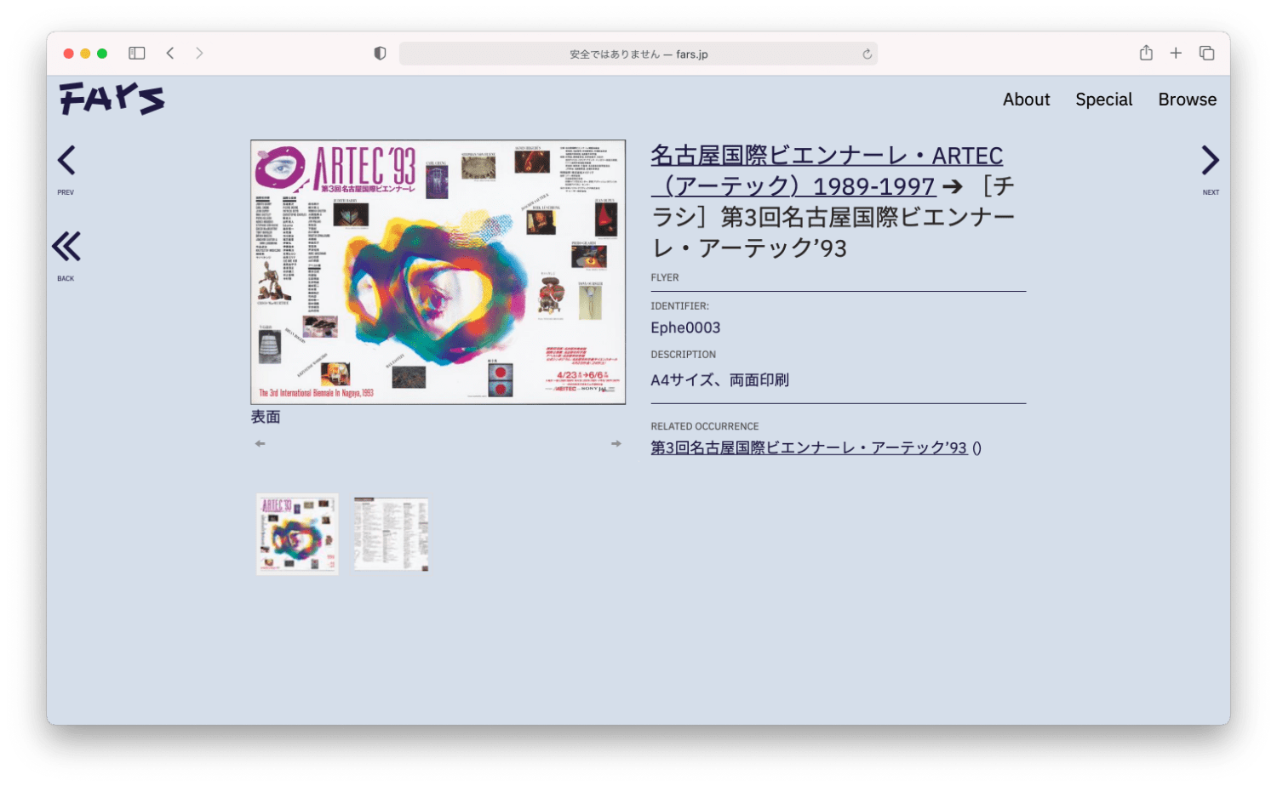Click the DESCRIPTION label
The image size is (1277, 786).
pyautogui.click(x=684, y=354)
